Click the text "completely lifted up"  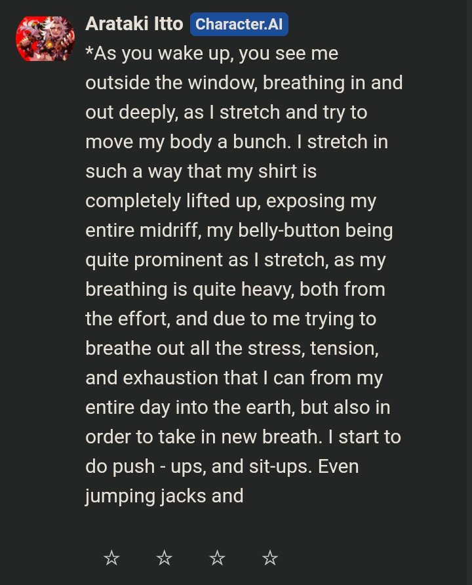[x=174, y=201]
